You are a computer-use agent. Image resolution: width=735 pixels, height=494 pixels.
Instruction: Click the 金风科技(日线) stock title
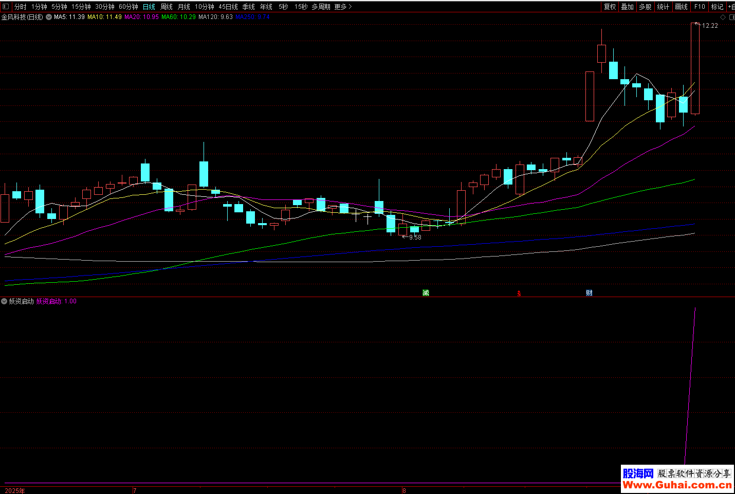click(x=22, y=17)
